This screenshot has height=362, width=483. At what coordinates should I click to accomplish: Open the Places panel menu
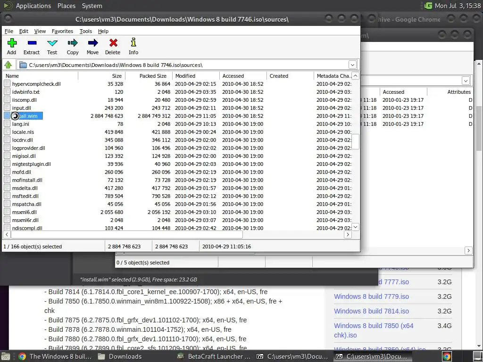click(67, 6)
